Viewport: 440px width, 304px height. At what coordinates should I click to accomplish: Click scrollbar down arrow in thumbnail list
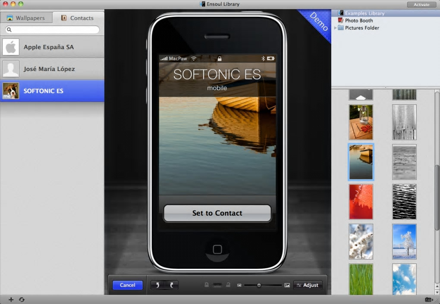pyautogui.click(x=437, y=292)
